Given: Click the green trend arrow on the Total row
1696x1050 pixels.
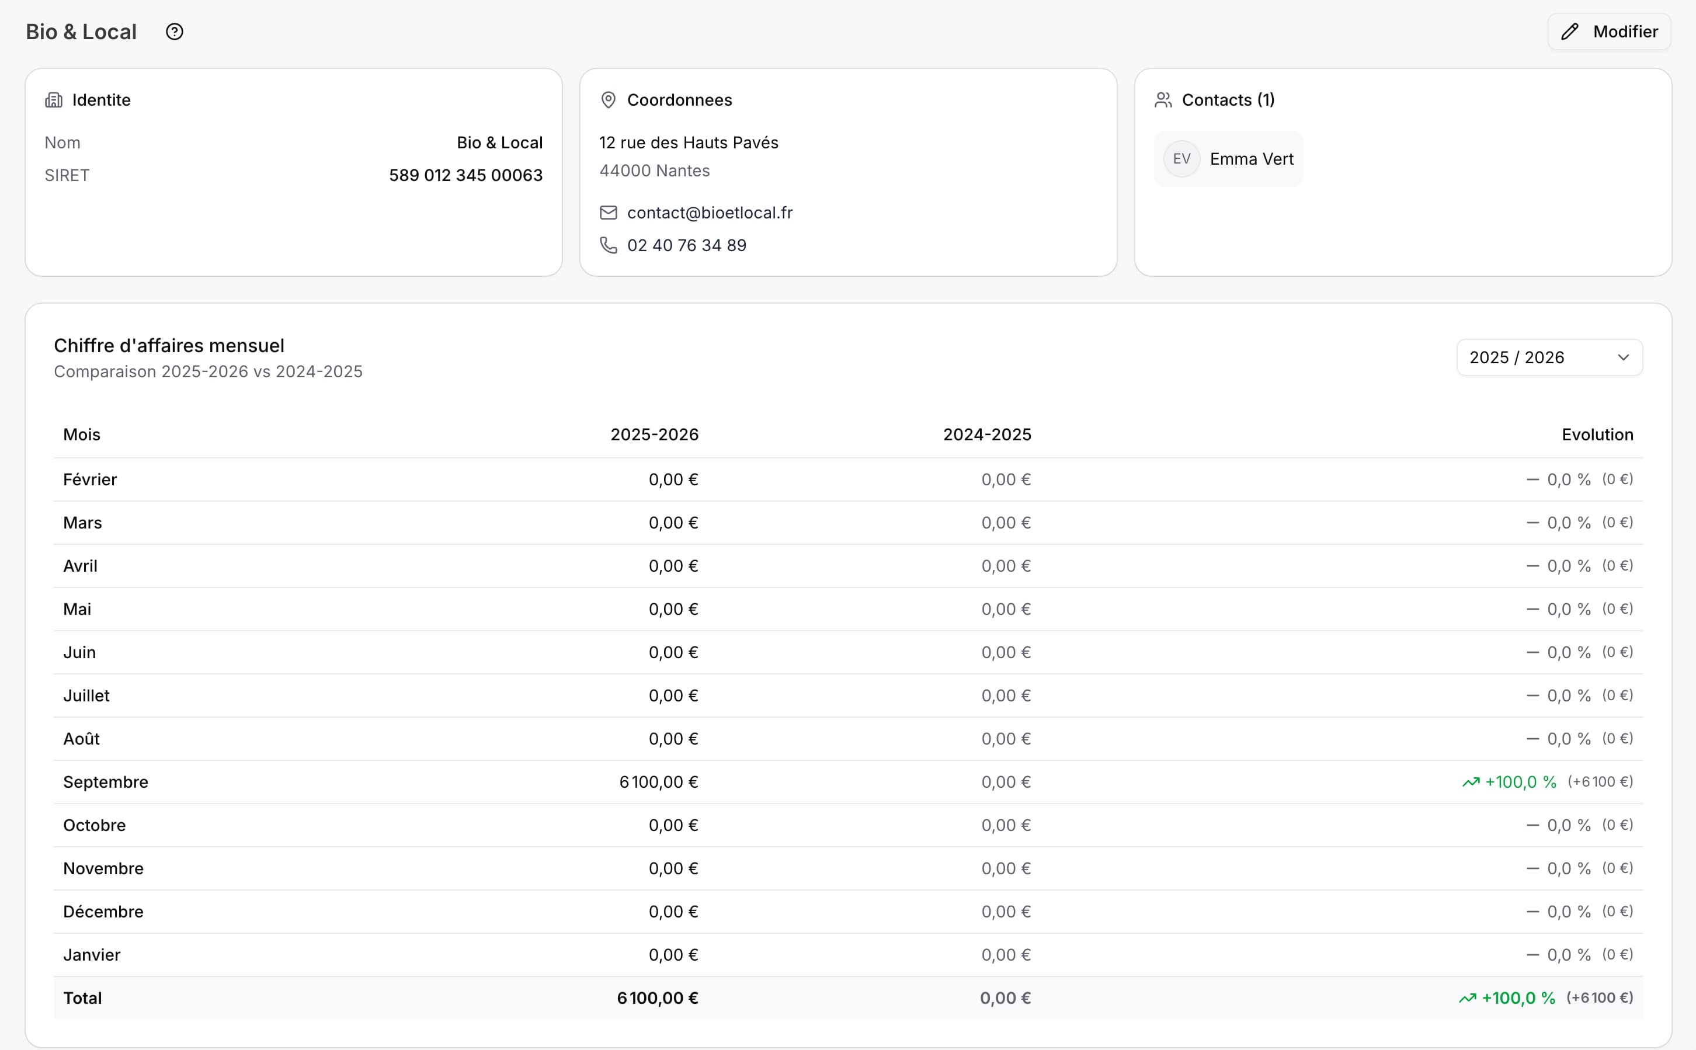Looking at the screenshot, I should pos(1468,998).
